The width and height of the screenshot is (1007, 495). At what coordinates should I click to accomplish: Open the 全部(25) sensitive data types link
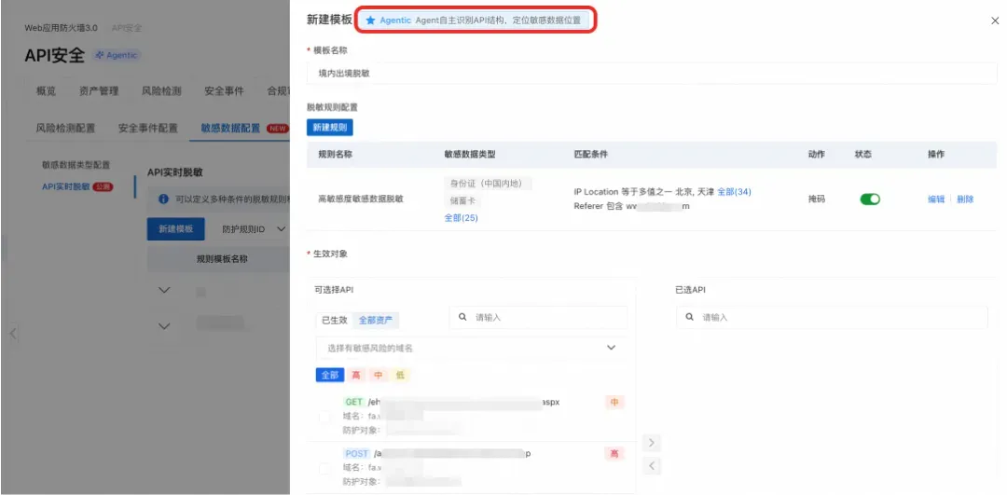462,217
